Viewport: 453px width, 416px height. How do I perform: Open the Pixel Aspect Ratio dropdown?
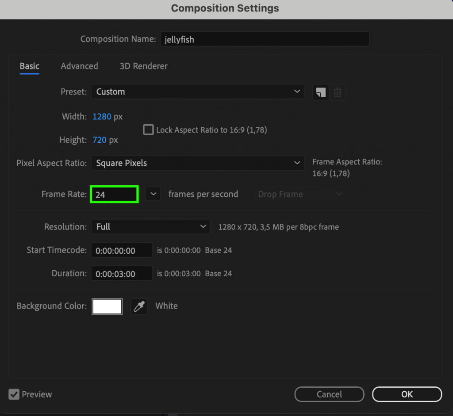click(x=197, y=163)
